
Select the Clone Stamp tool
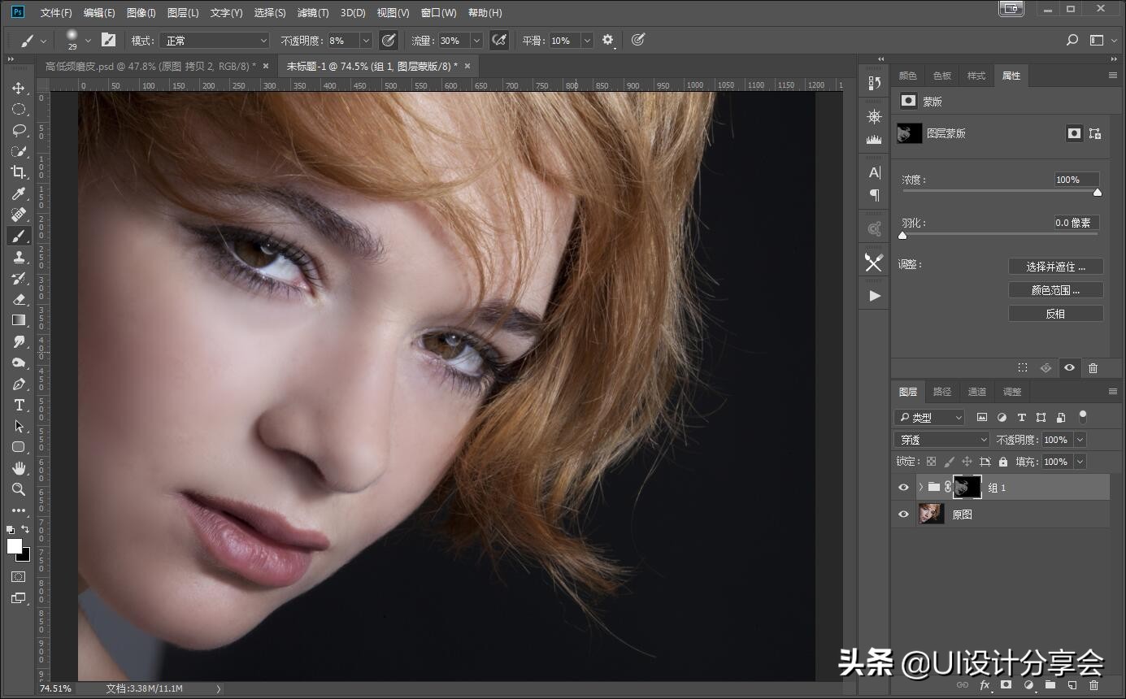18,257
